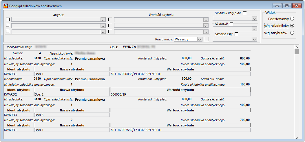This screenshot has width=305, height=142.
Task: Click the scrollbar up arrow
Action: coord(297,47)
